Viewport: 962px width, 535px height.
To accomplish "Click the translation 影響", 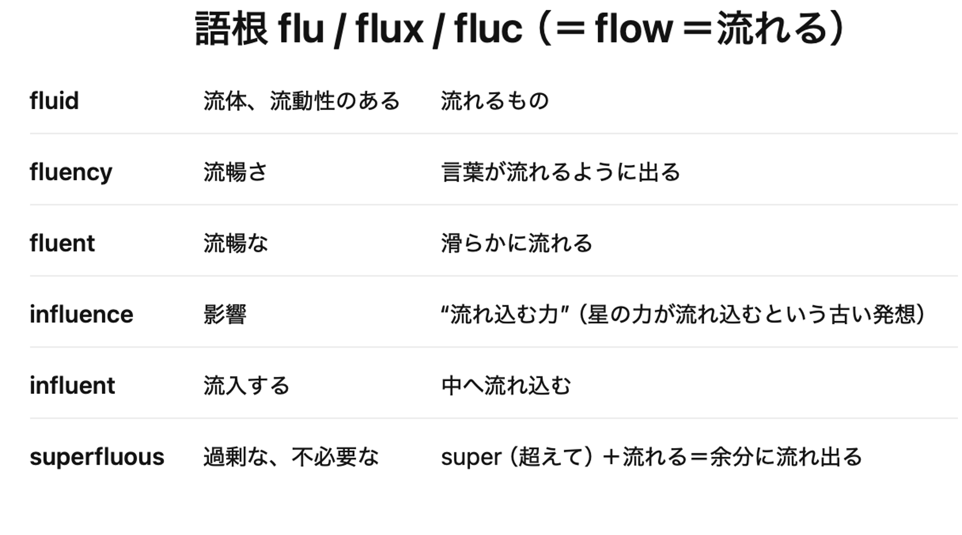I will point(225,314).
